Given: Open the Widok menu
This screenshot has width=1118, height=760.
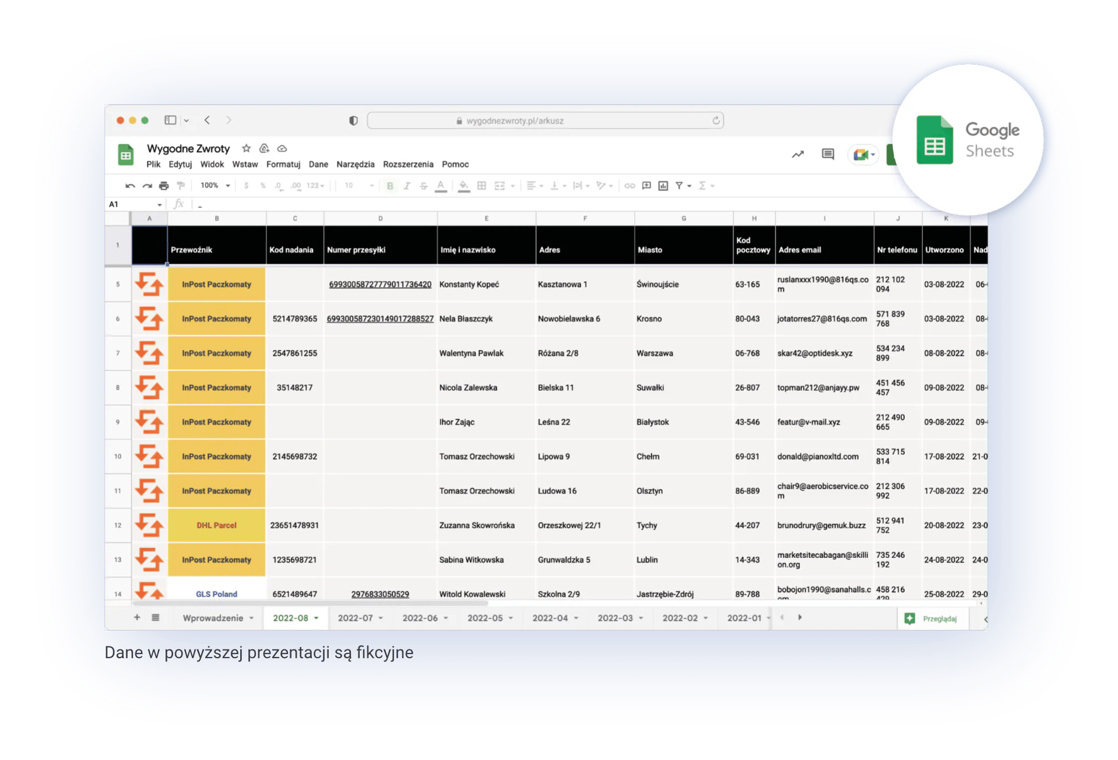Looking at the screenshot, I should 212,164.
